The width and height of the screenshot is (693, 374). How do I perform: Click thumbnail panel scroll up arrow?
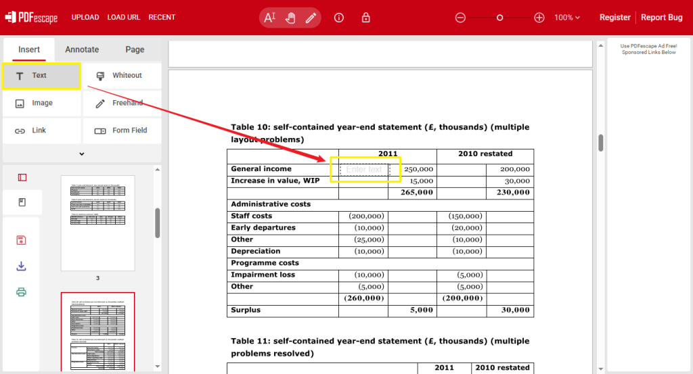pyautogui.click(x=157, y=170)
